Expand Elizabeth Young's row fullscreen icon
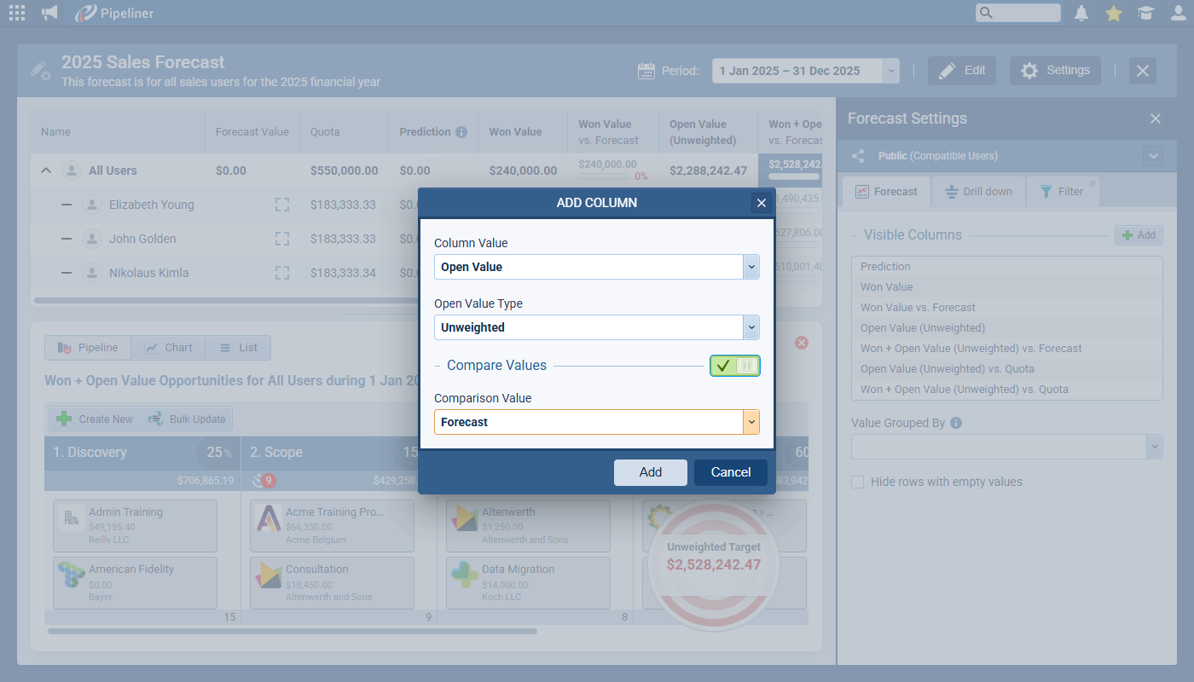Screen dimensions: 1194x682 pos(282,205)
